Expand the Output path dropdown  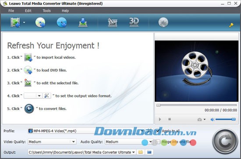click(x=133, y=152)
